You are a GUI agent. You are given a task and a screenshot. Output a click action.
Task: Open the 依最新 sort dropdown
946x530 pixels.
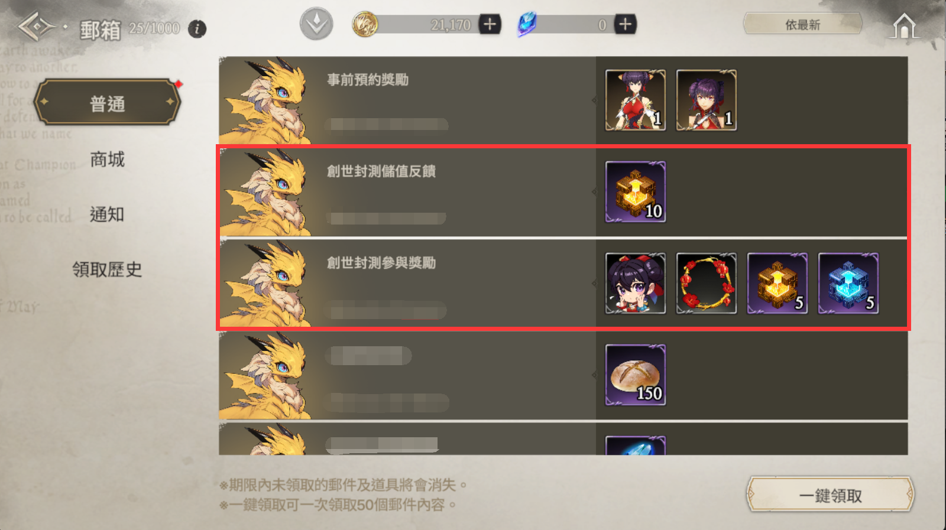tap(802, 25)
